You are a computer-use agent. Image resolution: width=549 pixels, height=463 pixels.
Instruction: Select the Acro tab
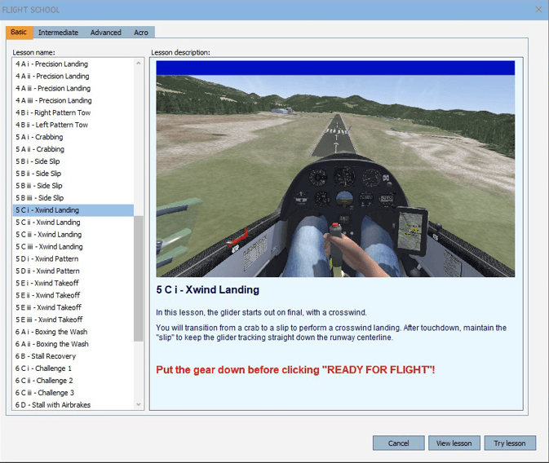pyautogui.click(x=141, y=33)
